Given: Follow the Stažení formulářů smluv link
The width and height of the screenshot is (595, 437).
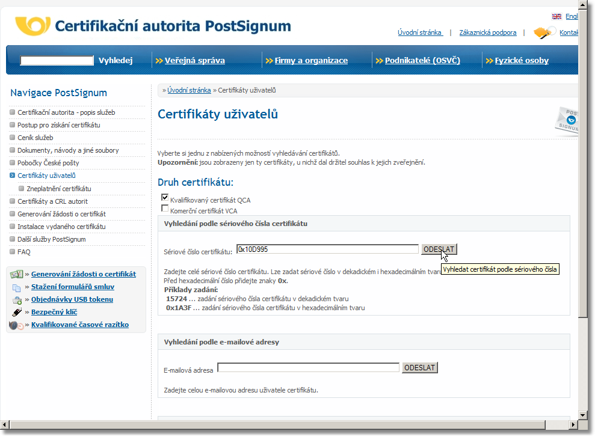Looking at the screenshot, I should click(x=72, y=287).
